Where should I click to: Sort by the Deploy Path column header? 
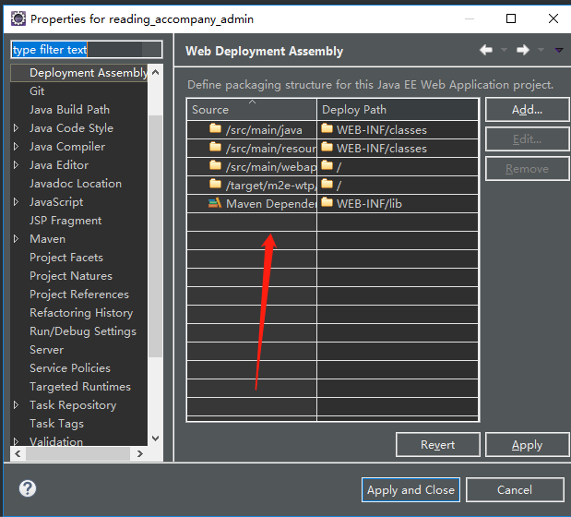[398, 110]
